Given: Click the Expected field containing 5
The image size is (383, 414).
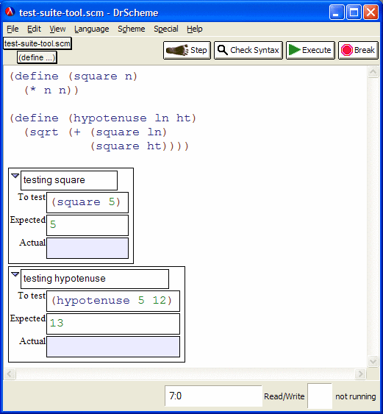Looking at the screenshot, I should pos(87,225).
